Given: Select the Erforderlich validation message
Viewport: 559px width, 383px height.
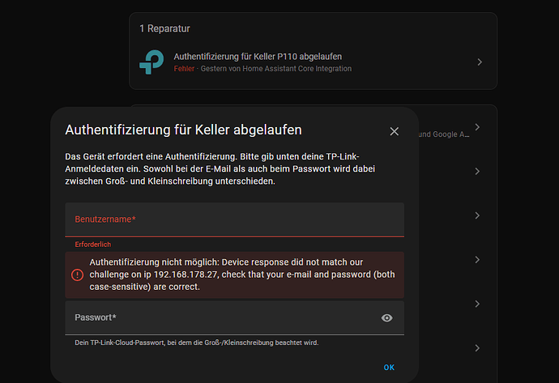Looking at the screenshot, I should point(92,245).
